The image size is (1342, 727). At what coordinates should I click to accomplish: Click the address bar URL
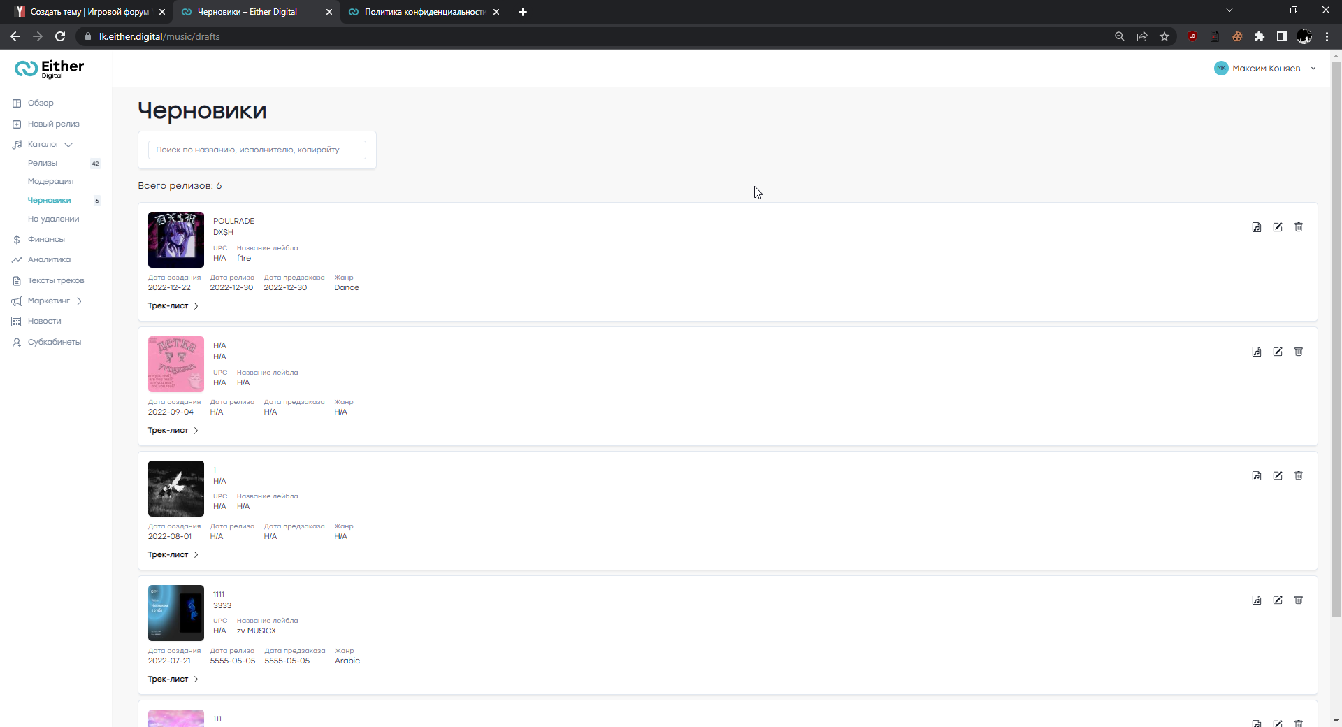159,36
